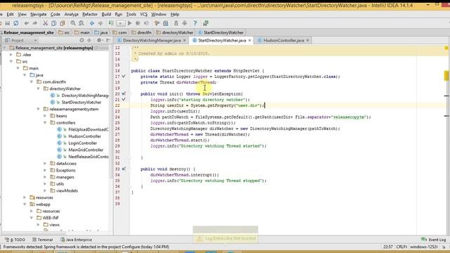Open the Event Log
Image resolution: width=450 pixels, height=253 pixels.
click(x=434, y=240)
